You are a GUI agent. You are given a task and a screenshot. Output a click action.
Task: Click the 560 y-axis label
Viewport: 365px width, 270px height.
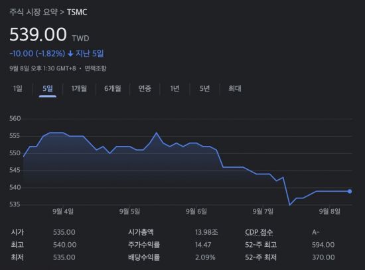click(15, 119)
